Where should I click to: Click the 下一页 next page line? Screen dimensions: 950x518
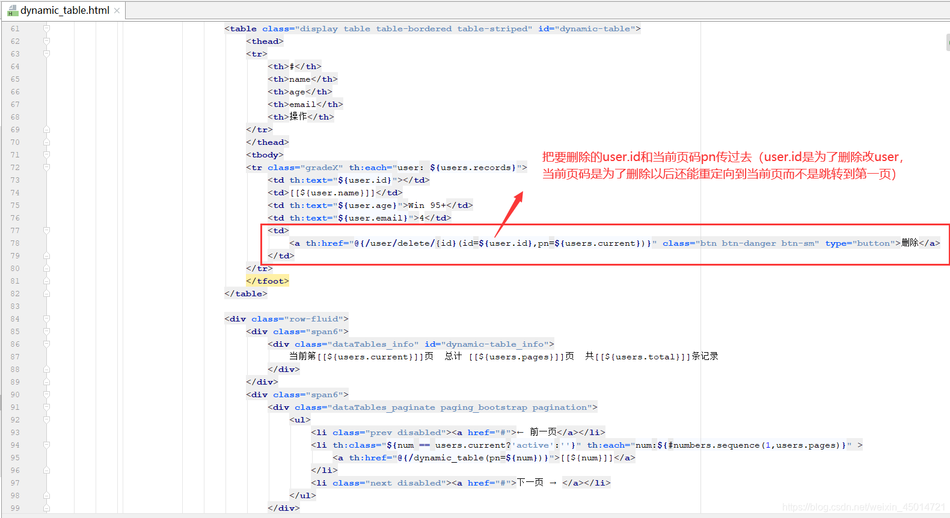pyautogui.click(x=461, y=483)
